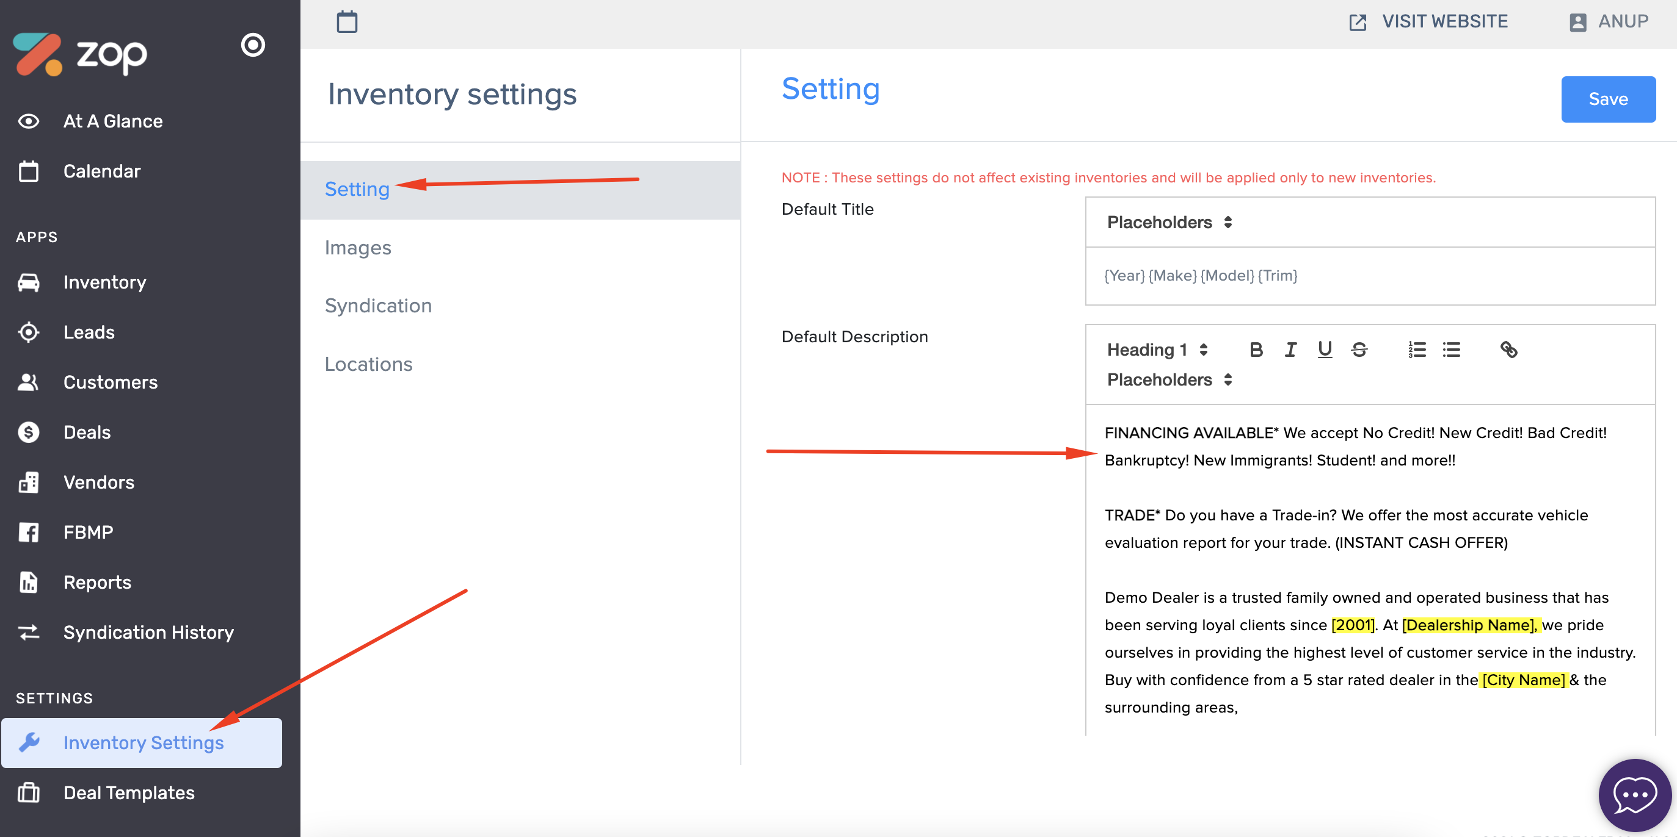
Task: Open the VISIT WEBSITE link
Action: click(x=1429, y=22)
